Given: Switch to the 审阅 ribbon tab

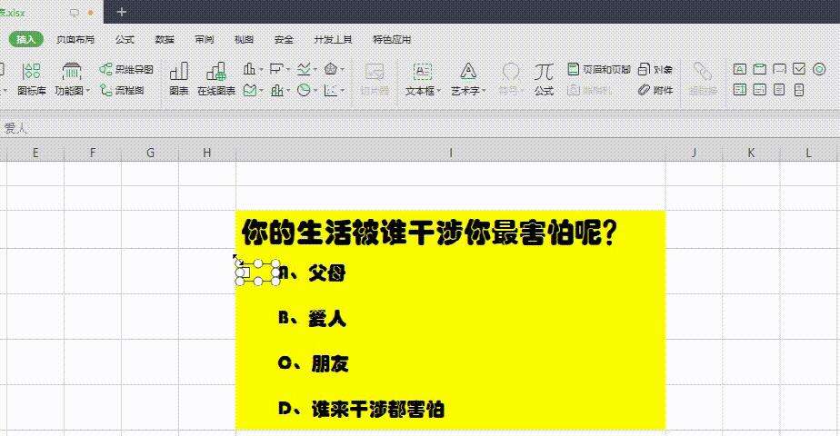Looking at the screenshot, I should pos(205,39).
